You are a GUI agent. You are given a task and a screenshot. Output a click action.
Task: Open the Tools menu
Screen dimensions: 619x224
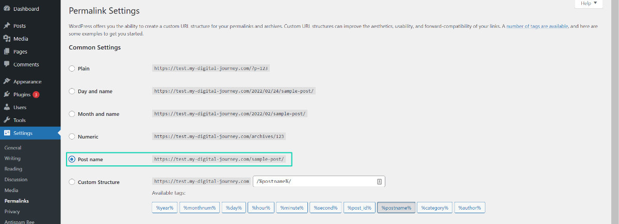click(x=30, y=120)
